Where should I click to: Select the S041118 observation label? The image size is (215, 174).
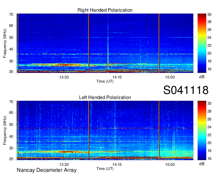pos(186,90)
